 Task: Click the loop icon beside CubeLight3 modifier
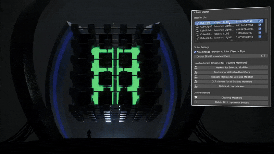197,27
